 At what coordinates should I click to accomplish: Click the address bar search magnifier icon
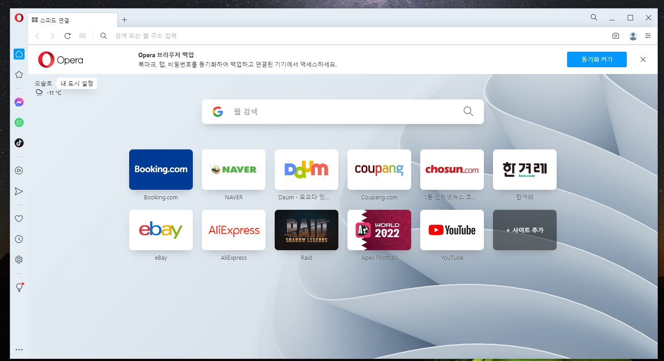[x=104, y=36]
